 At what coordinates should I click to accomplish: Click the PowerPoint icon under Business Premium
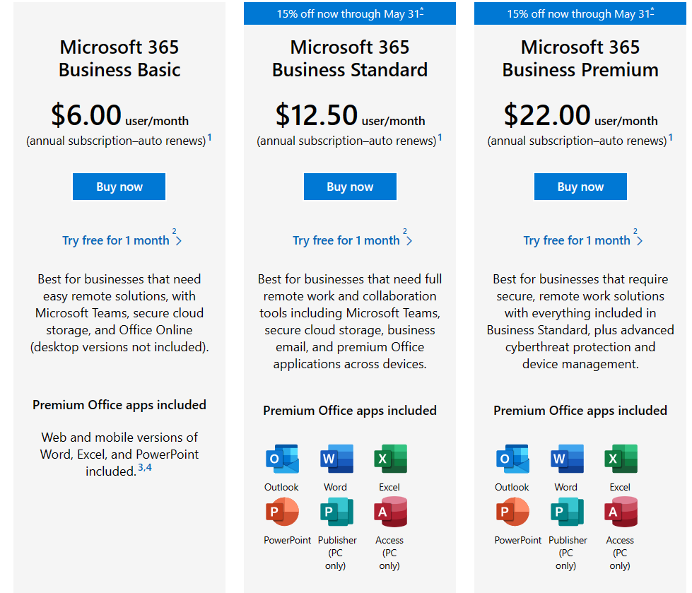tap(512, 512)
